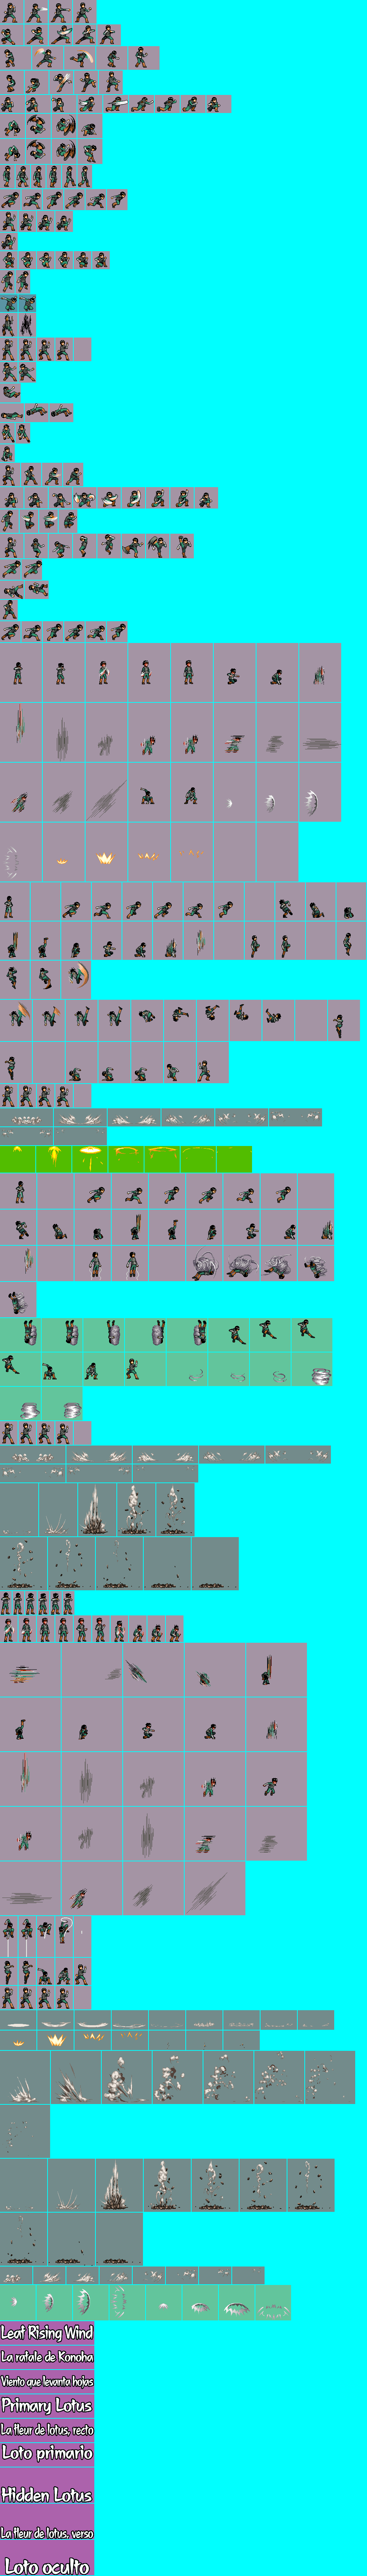This screenshot has width=367, height=2576.
Task: Select the 'Hidden Lotus' title label
Action: 47,2495
